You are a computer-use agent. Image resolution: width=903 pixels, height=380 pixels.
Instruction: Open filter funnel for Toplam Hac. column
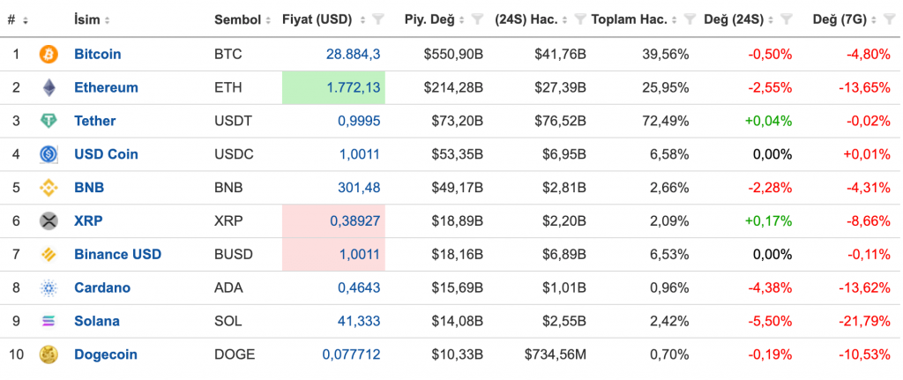[x=690, y=19]
